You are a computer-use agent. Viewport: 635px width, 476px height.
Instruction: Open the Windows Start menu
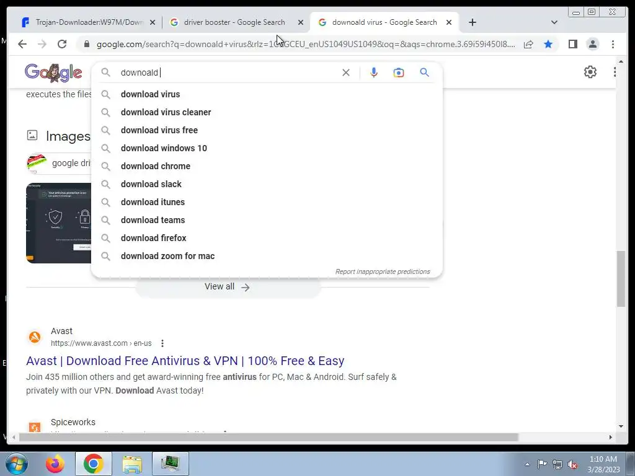click(x=16, y=464)
